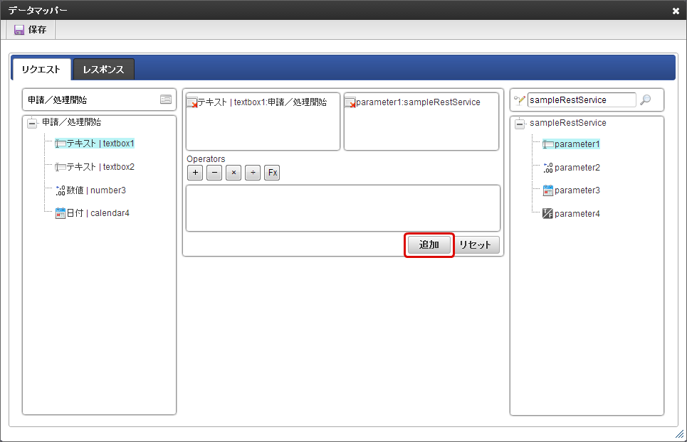Collapse the 申請/処理開始 tree node
Viewport: 687px width, 442px height.
coord(32,123)
